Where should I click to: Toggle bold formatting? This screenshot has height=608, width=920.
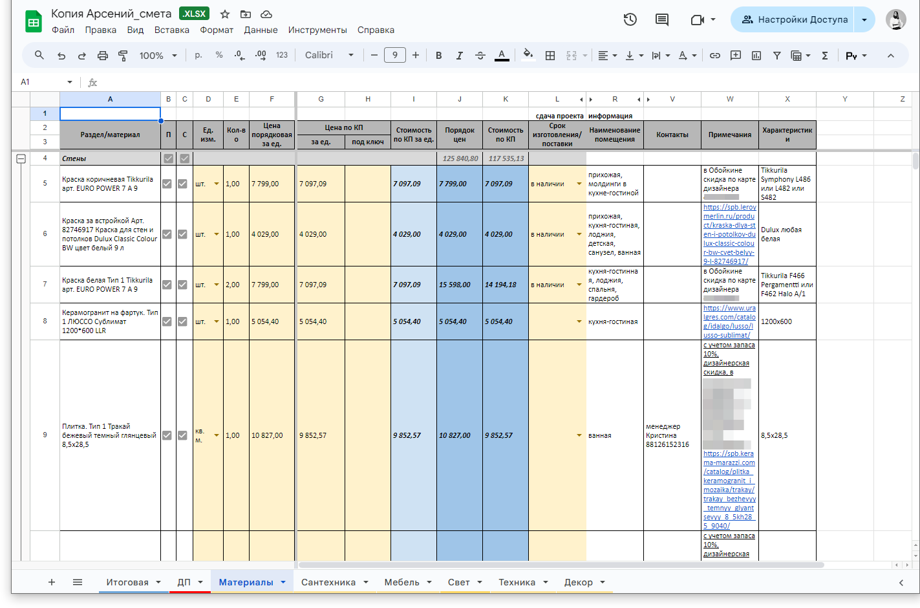[x=439, y=56]
